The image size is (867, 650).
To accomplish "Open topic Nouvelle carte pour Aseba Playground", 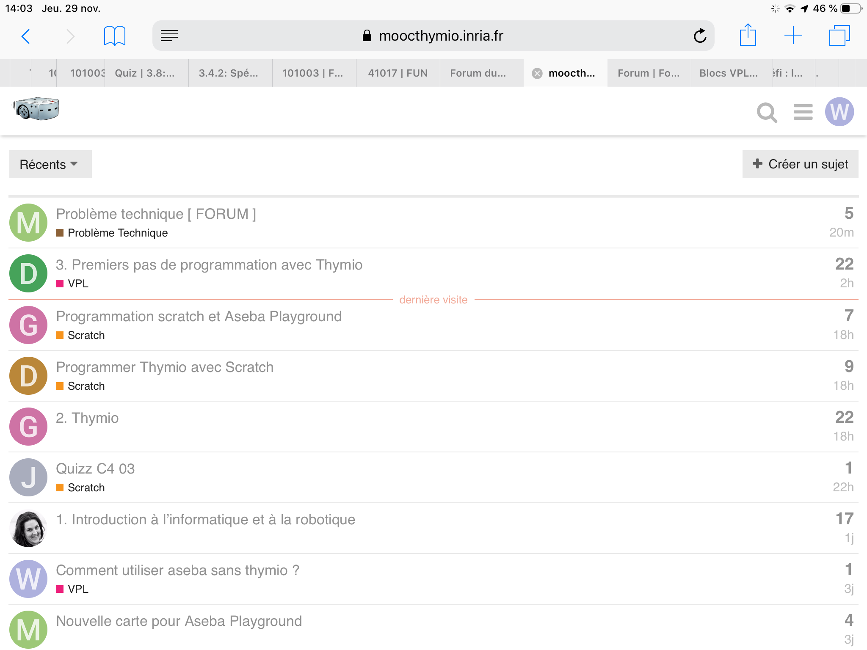I will 179,621.
